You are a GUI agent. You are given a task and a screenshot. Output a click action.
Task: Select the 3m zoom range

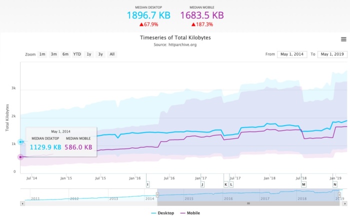tap(54, 54)
